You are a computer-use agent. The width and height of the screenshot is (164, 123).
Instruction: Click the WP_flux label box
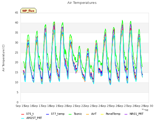point(28,11)
